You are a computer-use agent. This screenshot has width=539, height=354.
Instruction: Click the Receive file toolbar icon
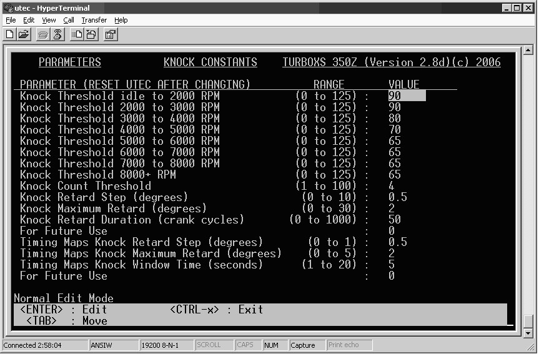(x=91, y=35)
